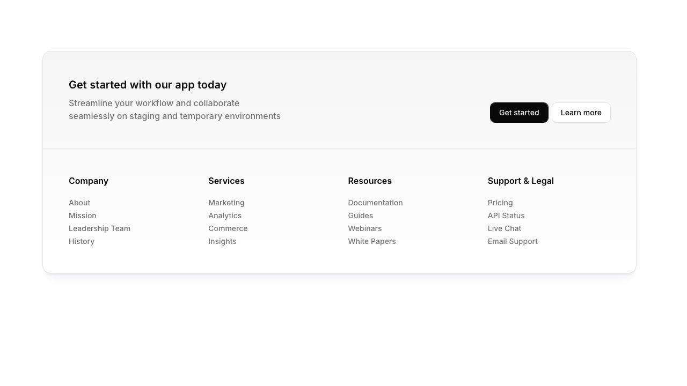687x386 pixels.
Task: Open the Email Support link
Action: pos(512,241)
